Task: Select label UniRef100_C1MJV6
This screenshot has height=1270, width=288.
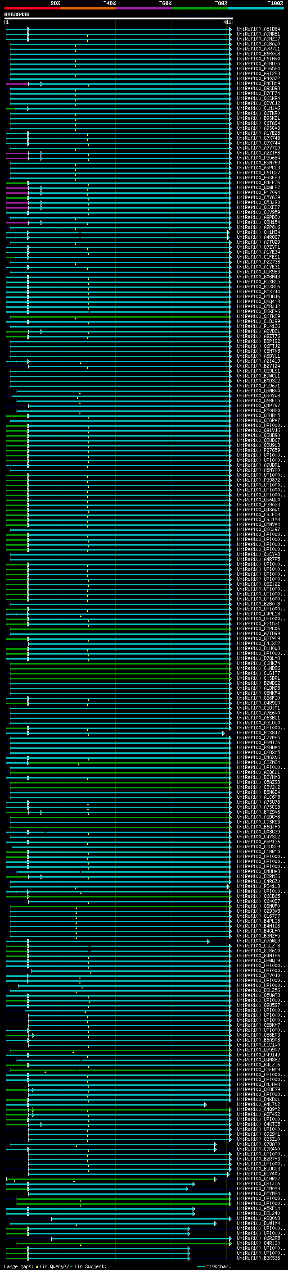Action: (x=258, y=109)
